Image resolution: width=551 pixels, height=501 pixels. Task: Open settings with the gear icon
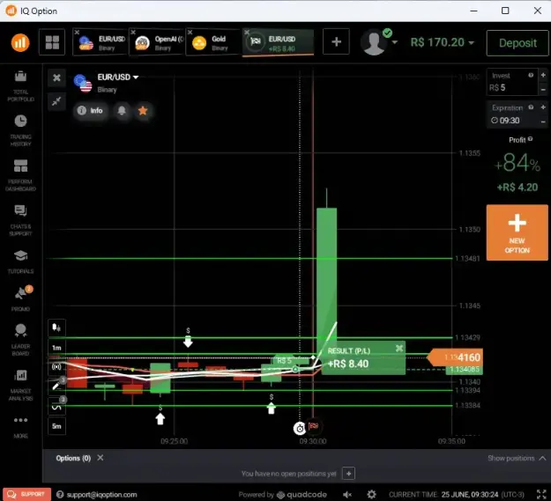(x=371, y=494)
